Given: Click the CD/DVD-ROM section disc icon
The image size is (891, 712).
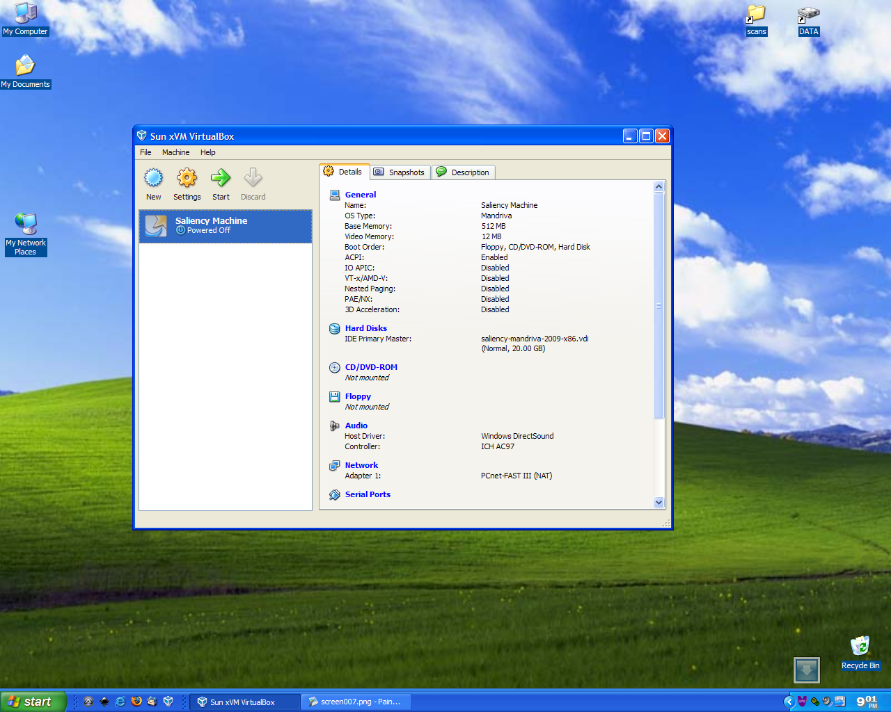Looking at the screenshot, I should tap(335, 367).
